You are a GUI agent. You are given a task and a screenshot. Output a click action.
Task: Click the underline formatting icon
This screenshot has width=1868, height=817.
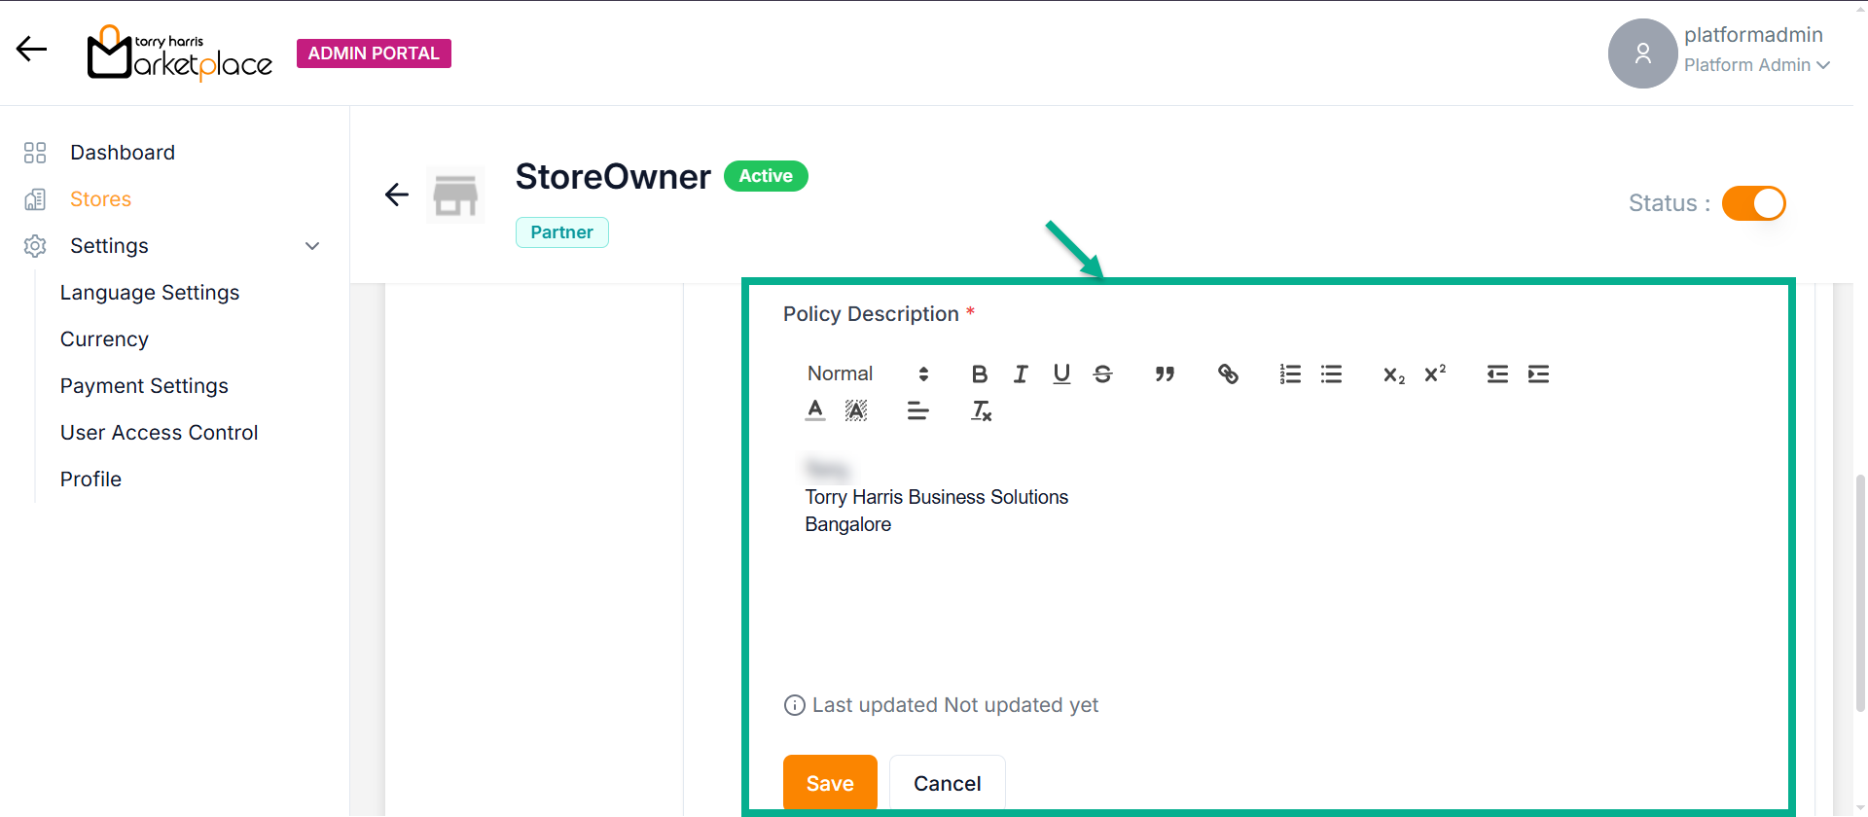tap(1061, 374)
